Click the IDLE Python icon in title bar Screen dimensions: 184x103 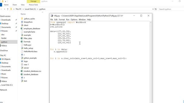coord(52,16)
